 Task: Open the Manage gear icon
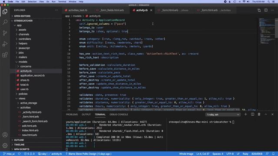click(x=5, y=146)
